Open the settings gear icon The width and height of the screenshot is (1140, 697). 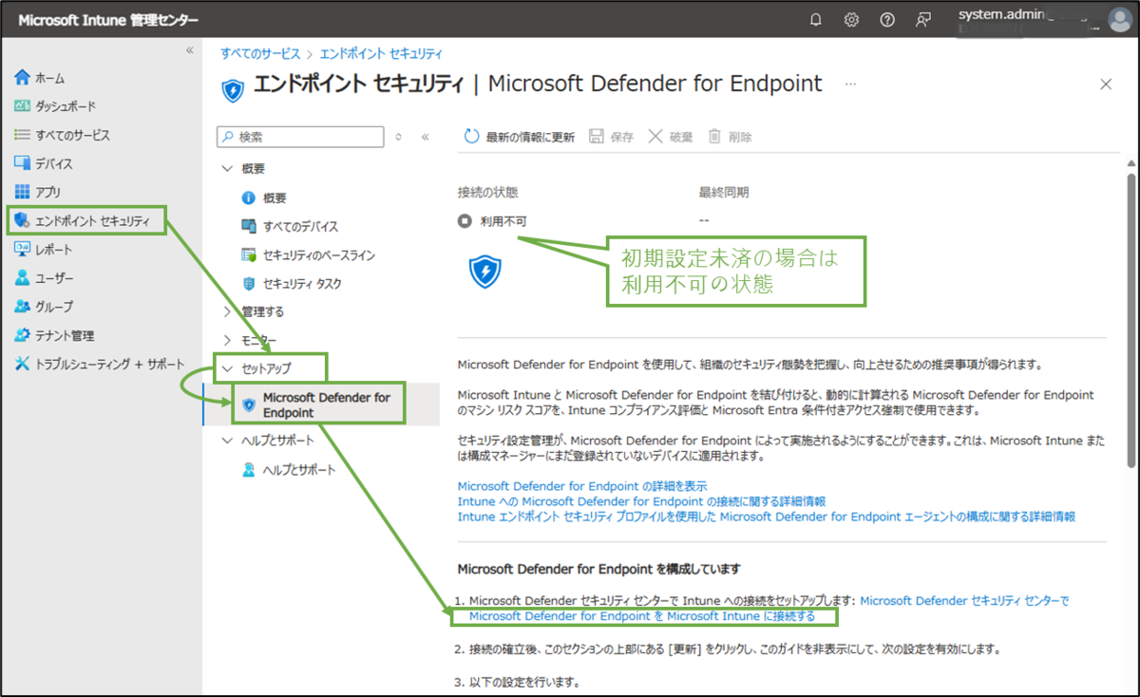851,19
